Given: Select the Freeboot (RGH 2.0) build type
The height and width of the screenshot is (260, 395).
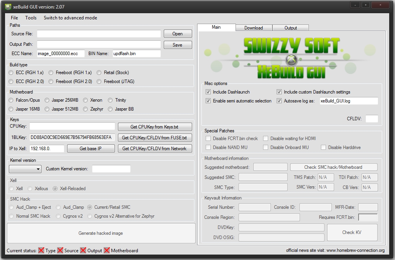Looking at the screenshot, I should tap(52, 81).
